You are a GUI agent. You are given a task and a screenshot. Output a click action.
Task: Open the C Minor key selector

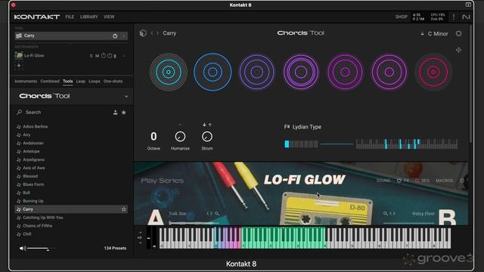click(438, 34)
